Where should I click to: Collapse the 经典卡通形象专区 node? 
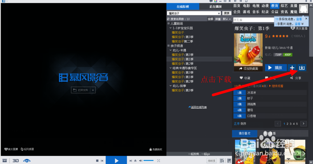point(171,68)
